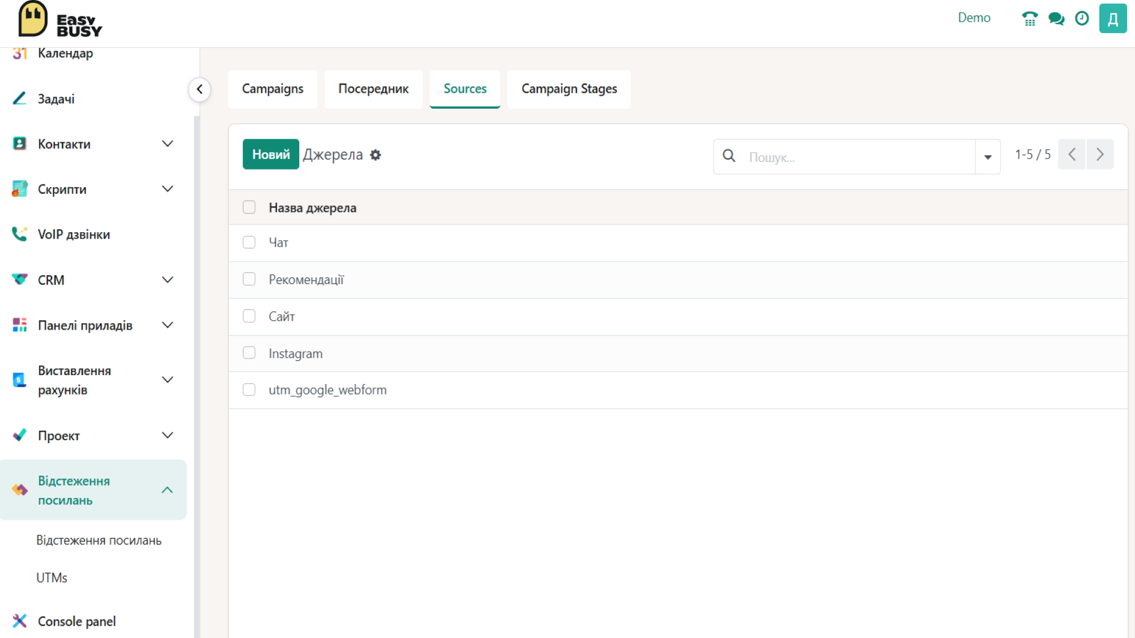The width and height of the screenshot is (1135, 638).
Task: Select the Sources tab
Action: coord(465,89)
